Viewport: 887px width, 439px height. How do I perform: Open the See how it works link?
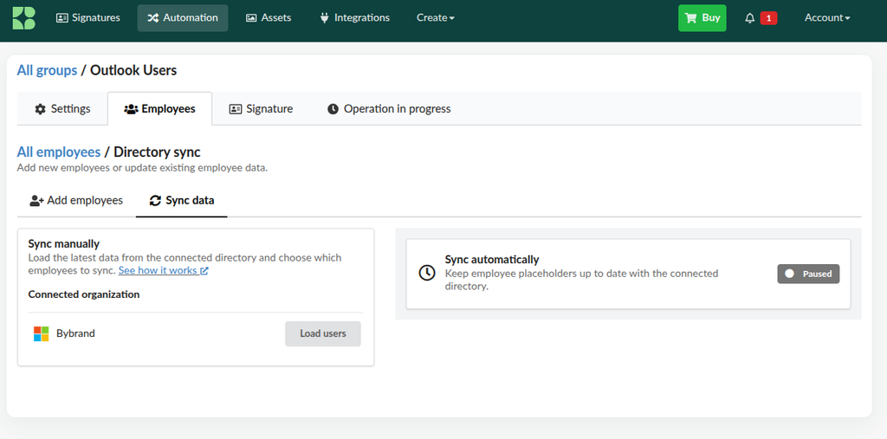(164, 270)
